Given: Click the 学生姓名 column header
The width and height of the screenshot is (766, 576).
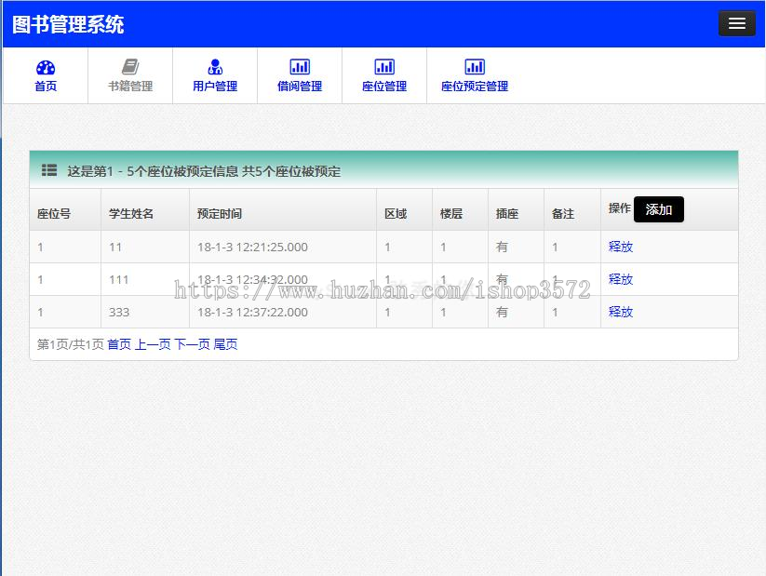Looking at the screenshot, I should (131, 214).
